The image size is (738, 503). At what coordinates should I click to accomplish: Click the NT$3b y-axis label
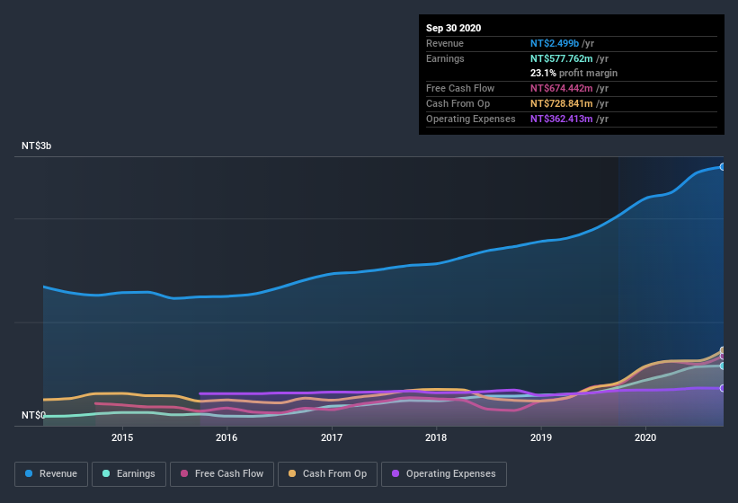click(36, 146)
